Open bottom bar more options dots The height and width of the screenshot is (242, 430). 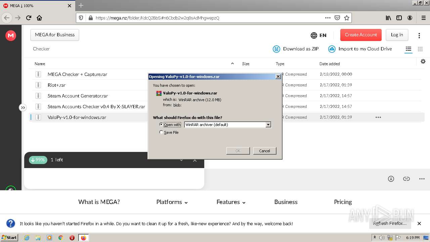click(422, 179)
